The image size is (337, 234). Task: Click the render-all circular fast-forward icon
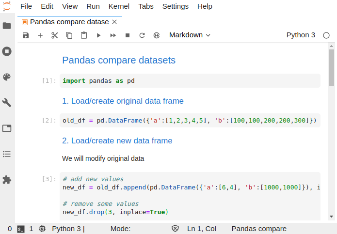pos(157,35)
